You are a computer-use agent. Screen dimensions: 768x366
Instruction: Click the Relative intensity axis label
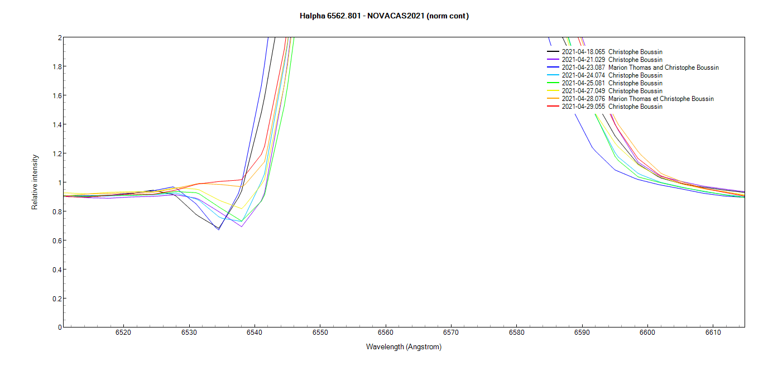35,182
